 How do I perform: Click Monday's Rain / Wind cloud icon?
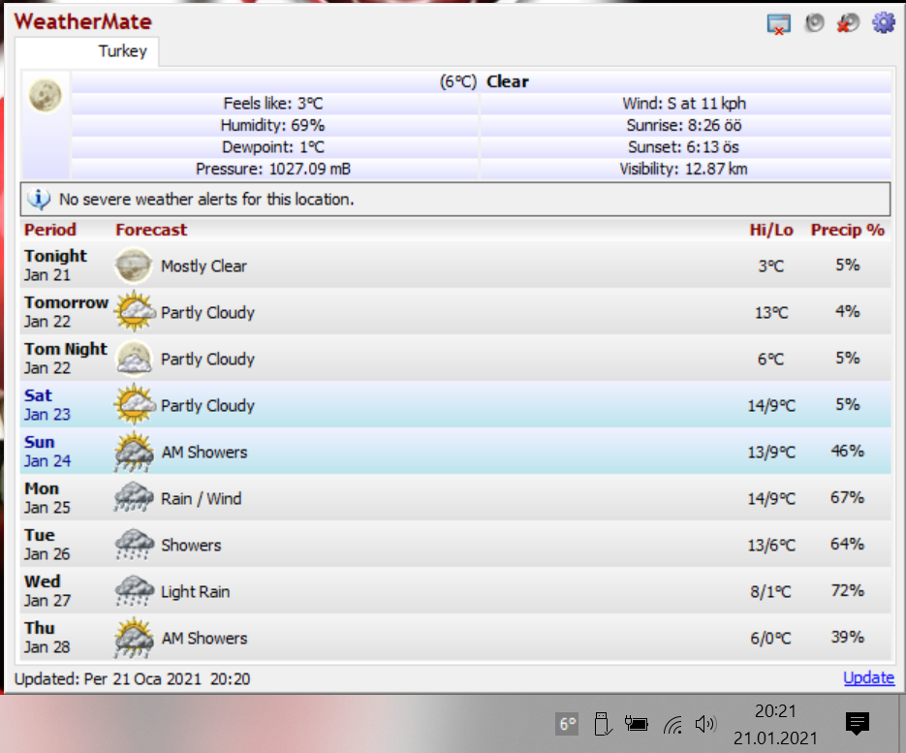(x=134, y=497)
